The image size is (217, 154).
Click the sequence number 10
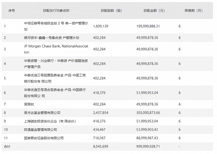point(6,130)
